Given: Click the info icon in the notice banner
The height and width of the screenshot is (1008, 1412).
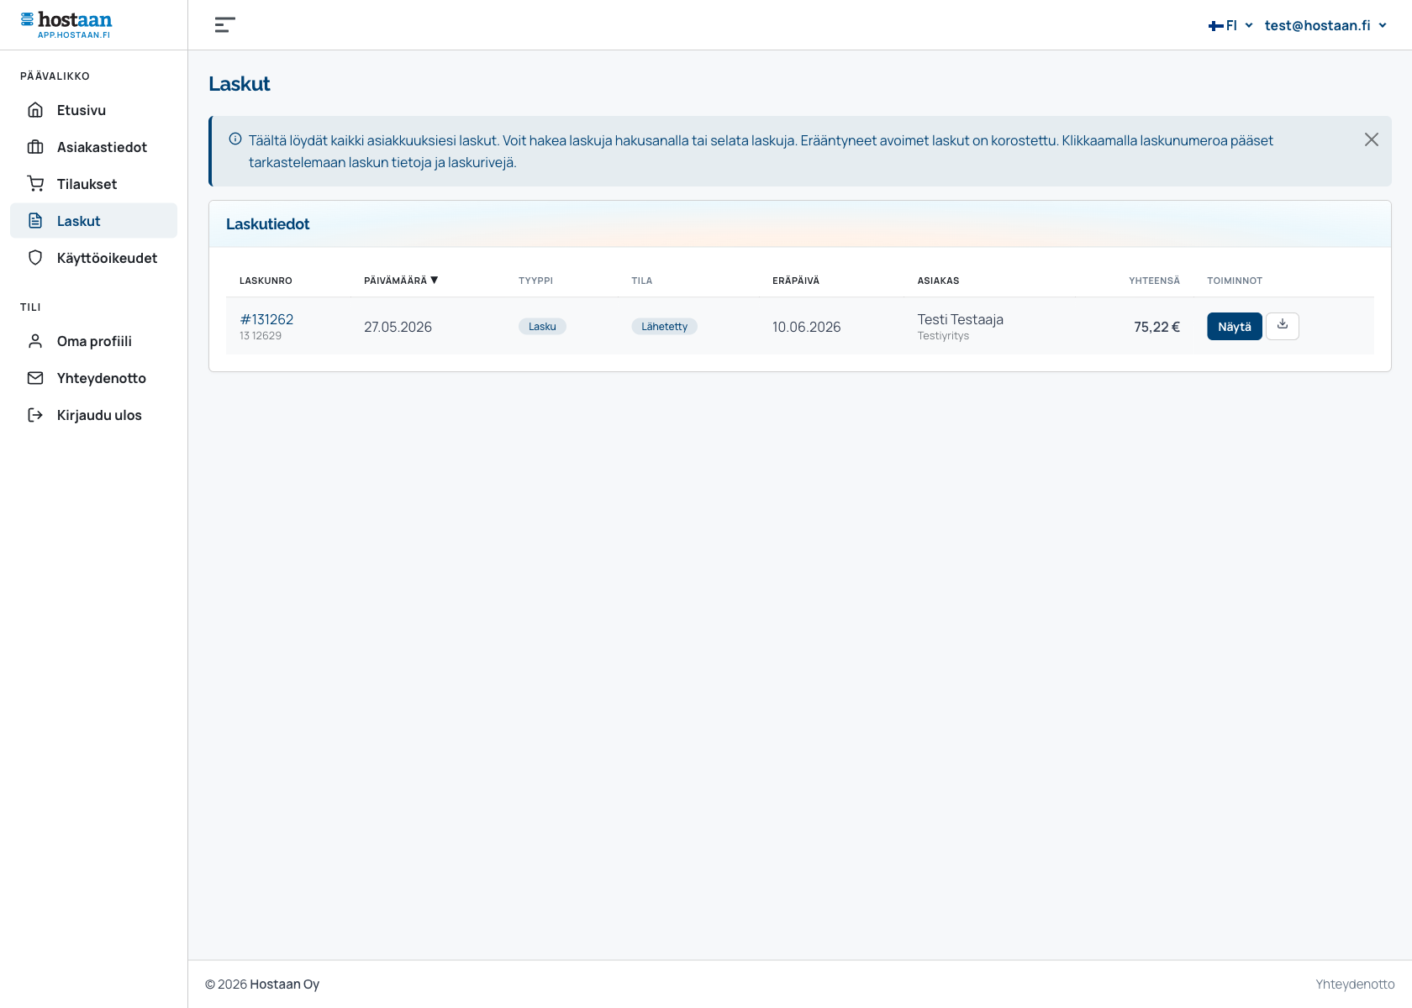Looking at the screenshot, I should click(235, 139).
